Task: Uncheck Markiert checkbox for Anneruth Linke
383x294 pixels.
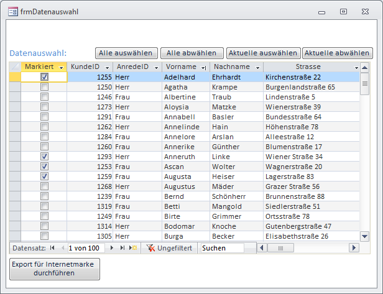Action: (44, 157)
